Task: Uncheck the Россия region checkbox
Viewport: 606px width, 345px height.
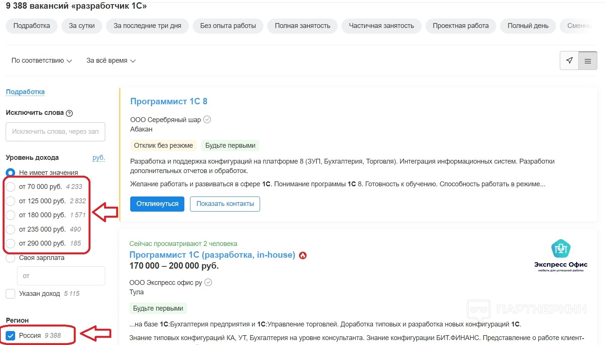Action: click(x=11, y=336)
